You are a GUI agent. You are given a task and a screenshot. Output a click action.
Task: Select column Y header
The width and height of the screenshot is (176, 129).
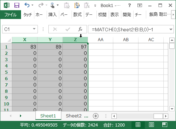point(50,40)
